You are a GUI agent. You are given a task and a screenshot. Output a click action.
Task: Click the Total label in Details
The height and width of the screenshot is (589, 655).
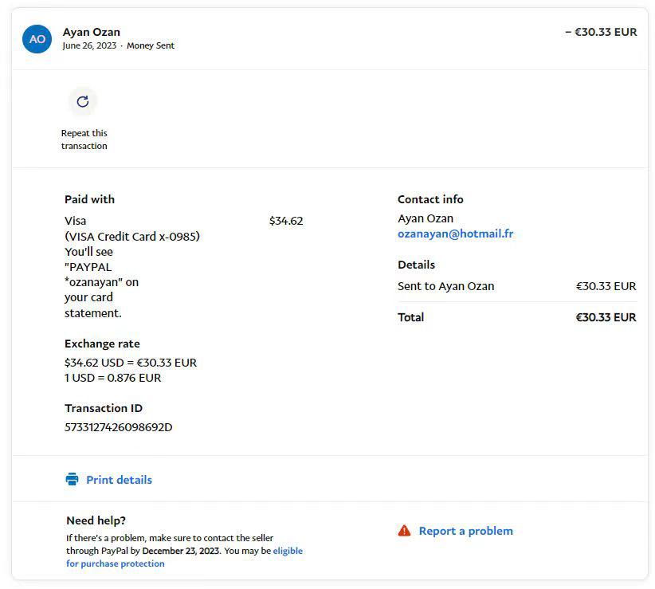pos(411,317)
